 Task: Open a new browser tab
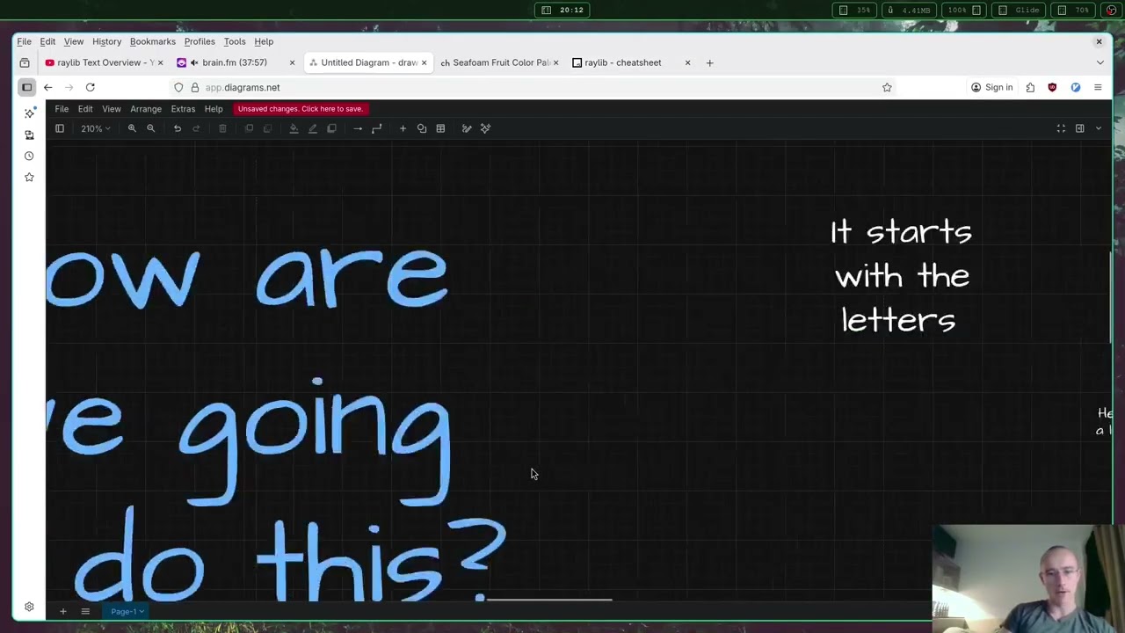[709, 62]
